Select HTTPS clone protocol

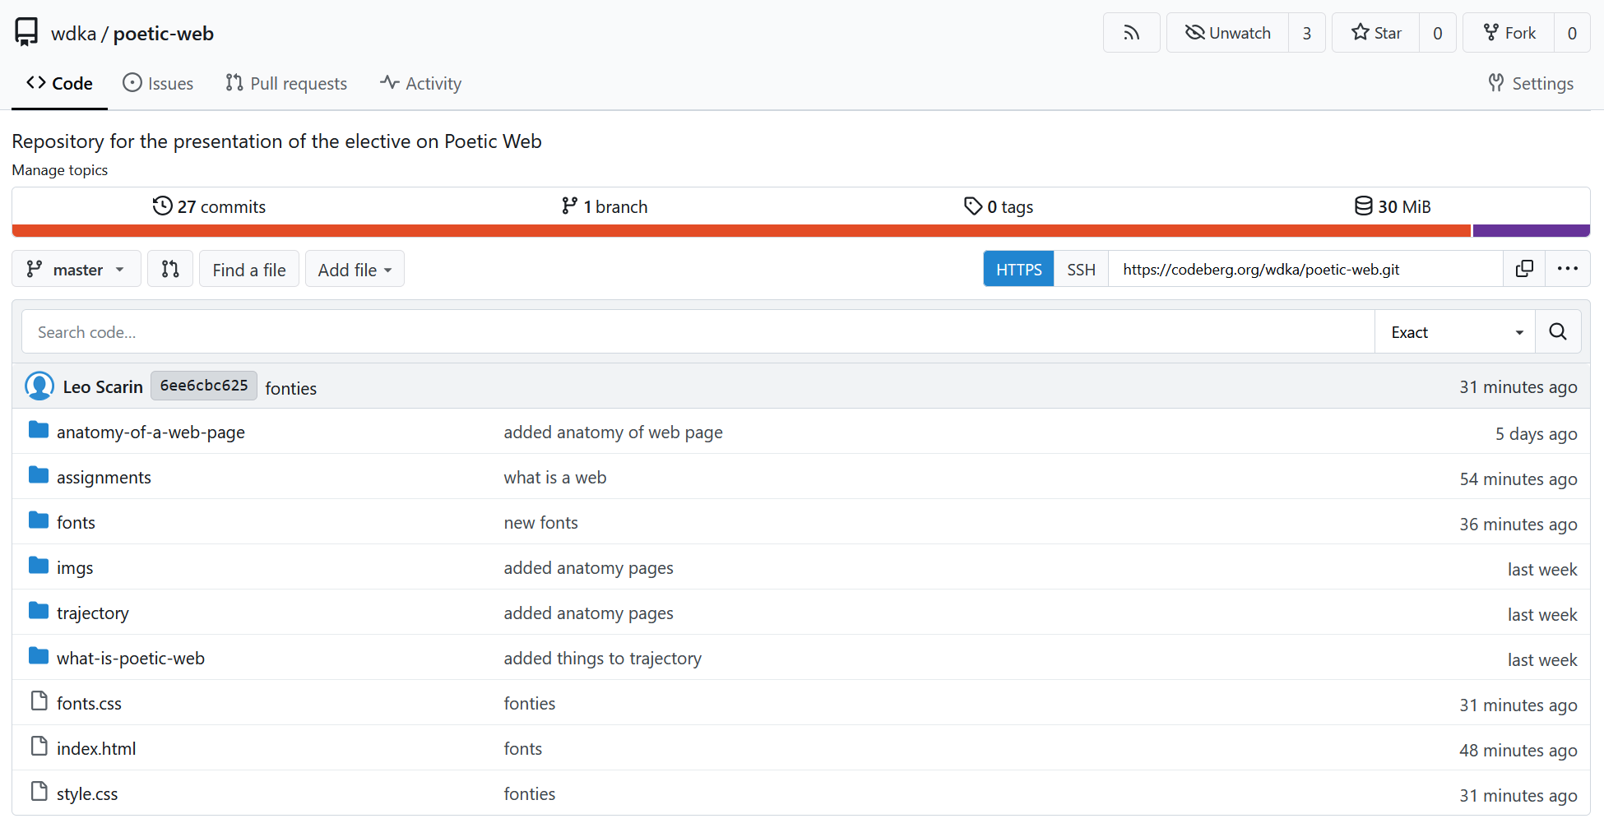tap(1018, 269)
